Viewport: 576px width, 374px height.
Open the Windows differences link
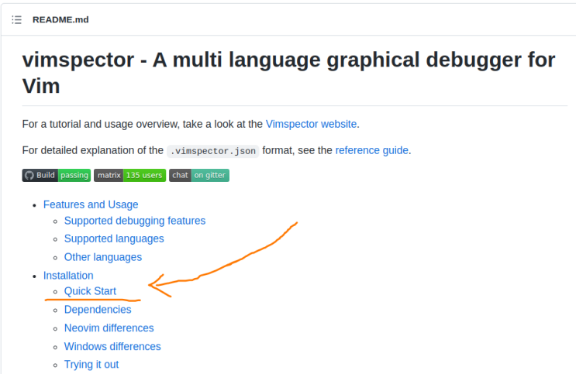click(x=112, y=347)
